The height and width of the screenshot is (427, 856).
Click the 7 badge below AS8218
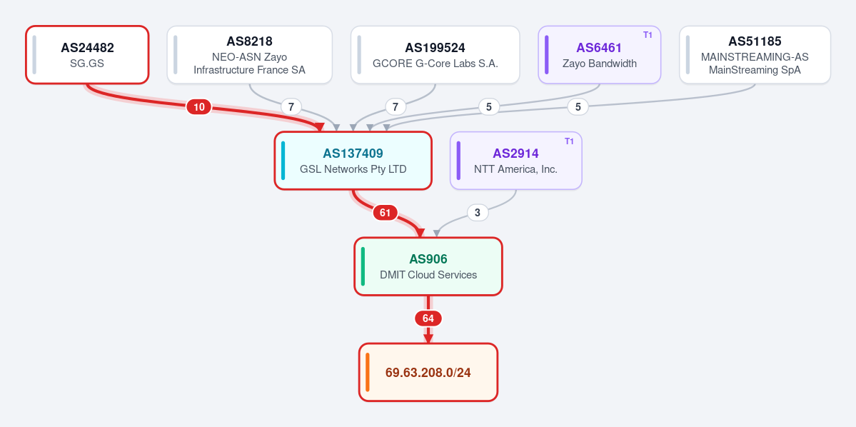pyautogui.click(x=291, y=107)
